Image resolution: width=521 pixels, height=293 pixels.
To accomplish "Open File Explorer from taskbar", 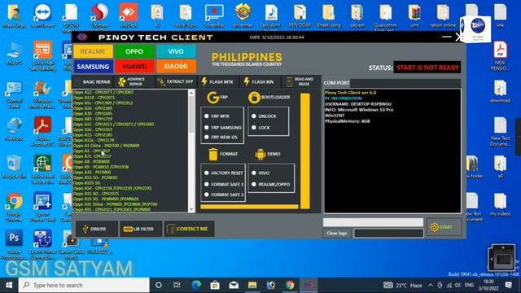I will point(252,285).
